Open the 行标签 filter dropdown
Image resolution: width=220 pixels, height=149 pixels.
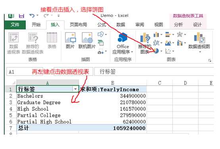(75, 89)
